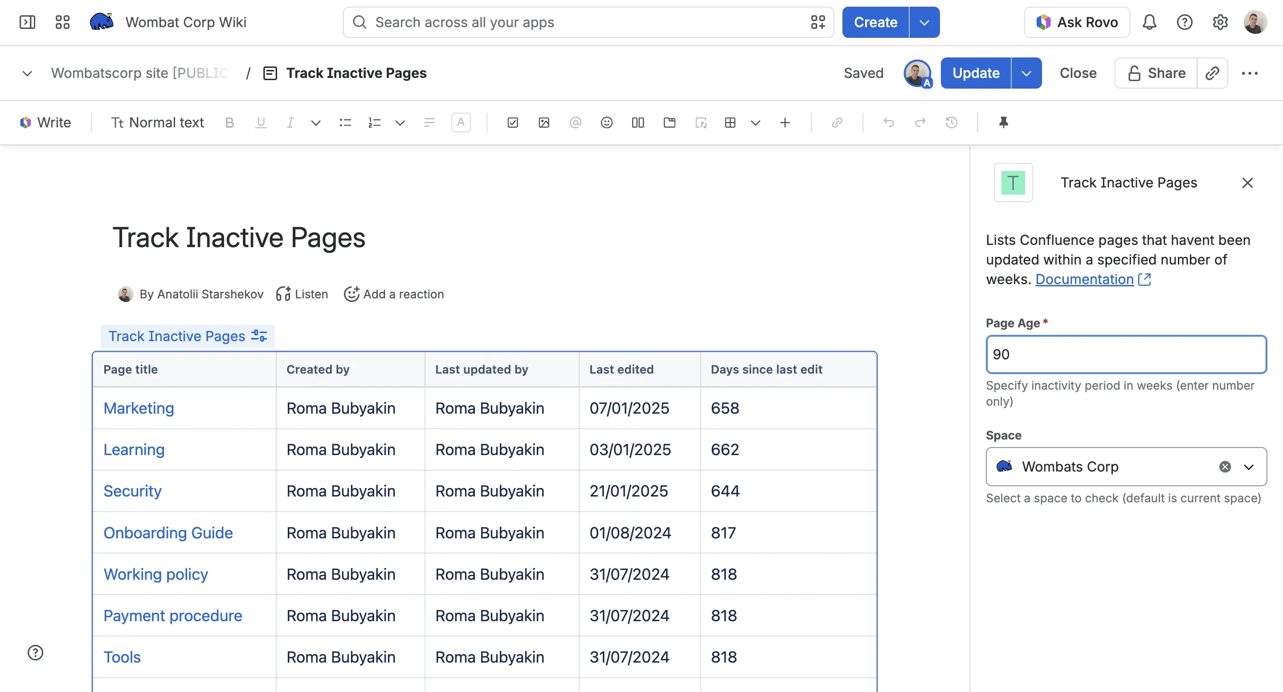This screenshot has height=692, width=1283.
Task: Open more actions ellipsis menu
Action: coord(1250,73)
